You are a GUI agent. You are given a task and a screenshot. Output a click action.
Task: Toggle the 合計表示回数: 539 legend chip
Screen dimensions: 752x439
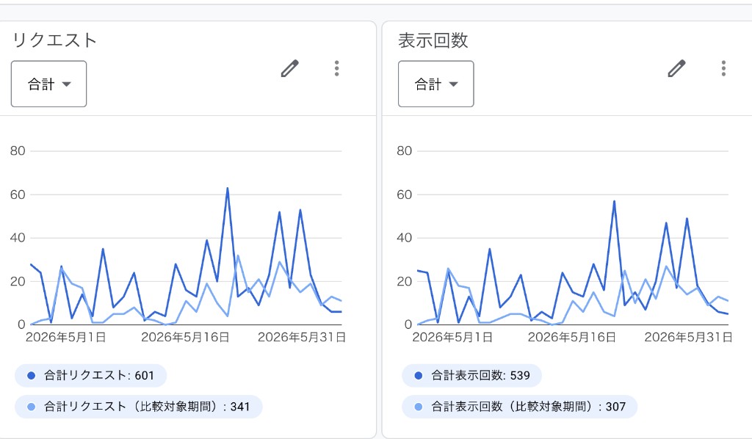(472, 375)
